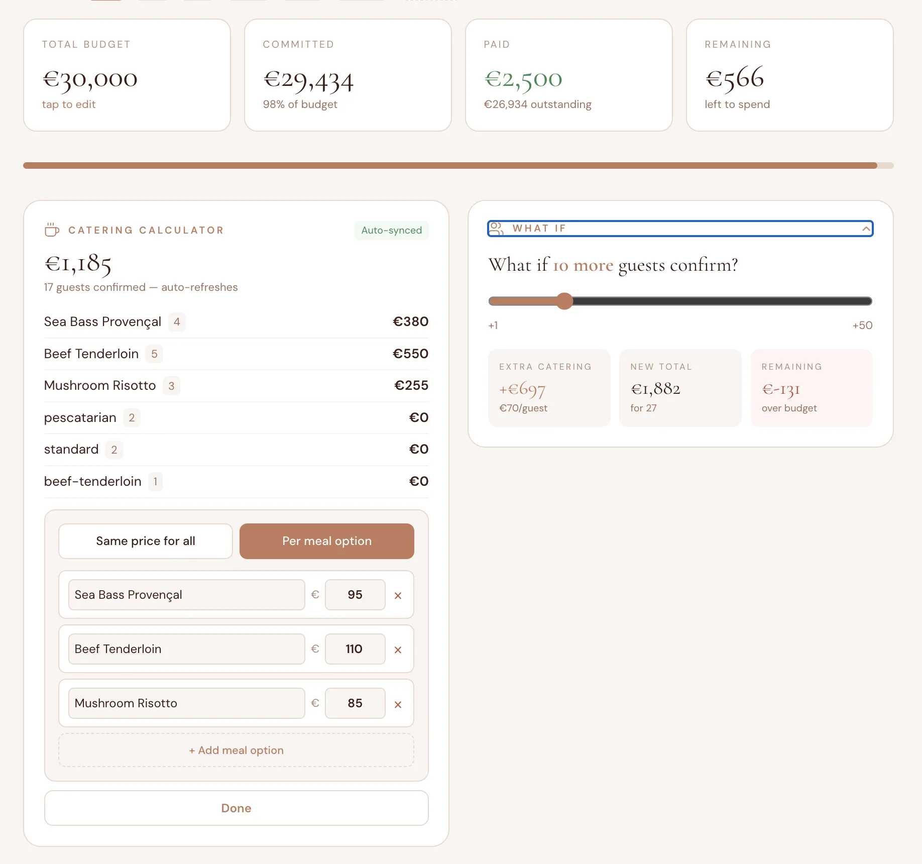Click the Sea Bass price field 95

[355, 595]
